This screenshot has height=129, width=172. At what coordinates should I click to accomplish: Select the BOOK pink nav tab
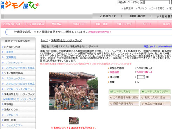pos(147,24)
